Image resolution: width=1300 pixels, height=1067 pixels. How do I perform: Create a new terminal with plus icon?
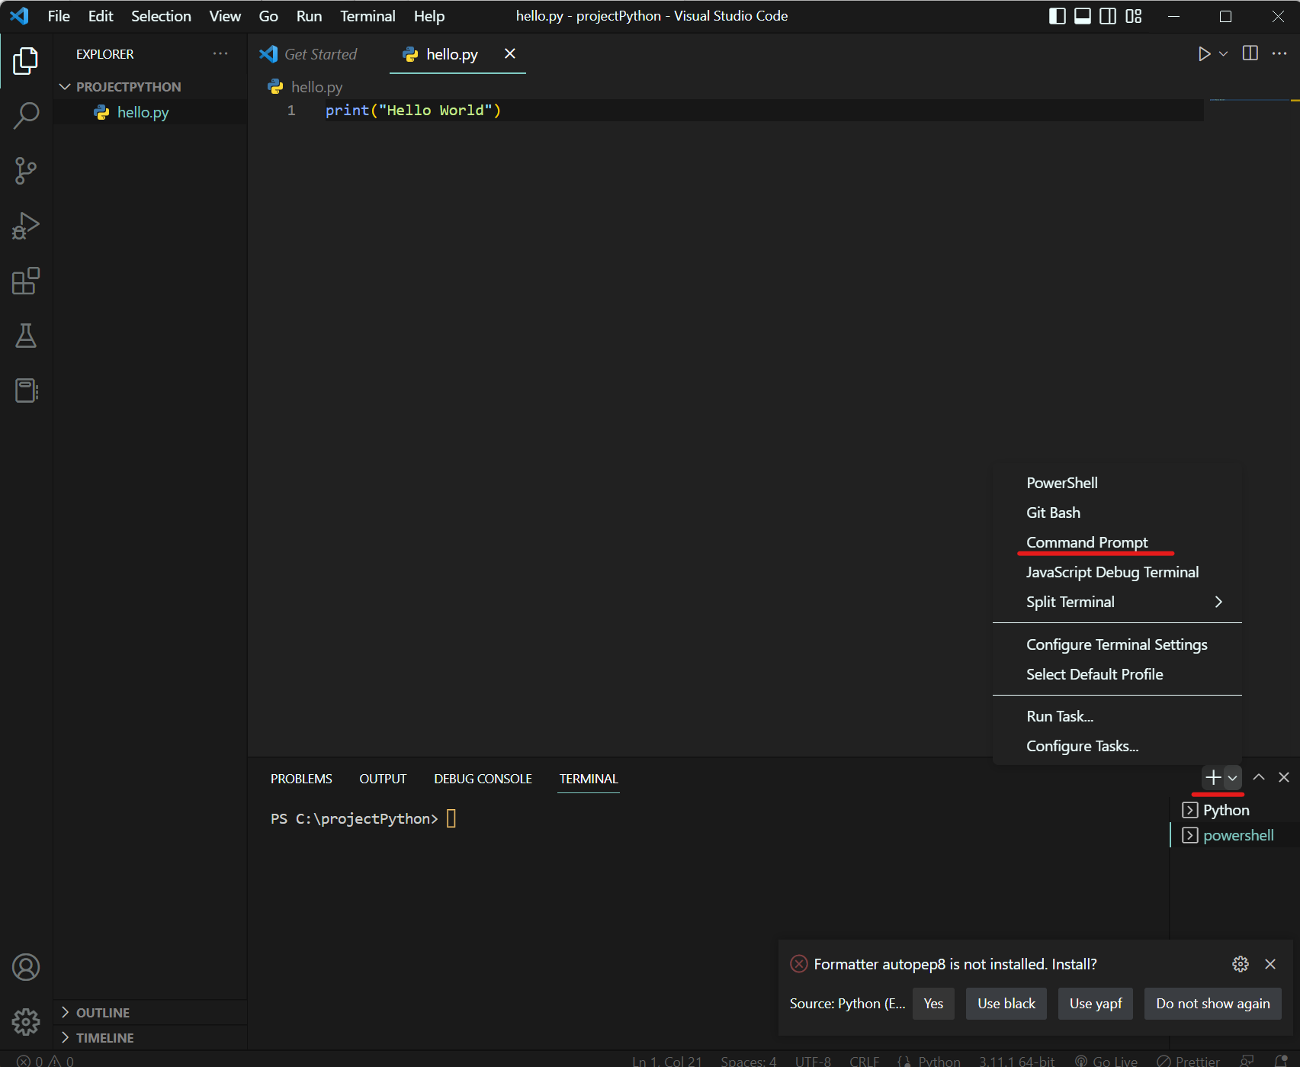[x=1213, y=777]
